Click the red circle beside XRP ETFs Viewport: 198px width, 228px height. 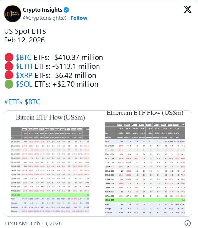click(x=9, y=76)
